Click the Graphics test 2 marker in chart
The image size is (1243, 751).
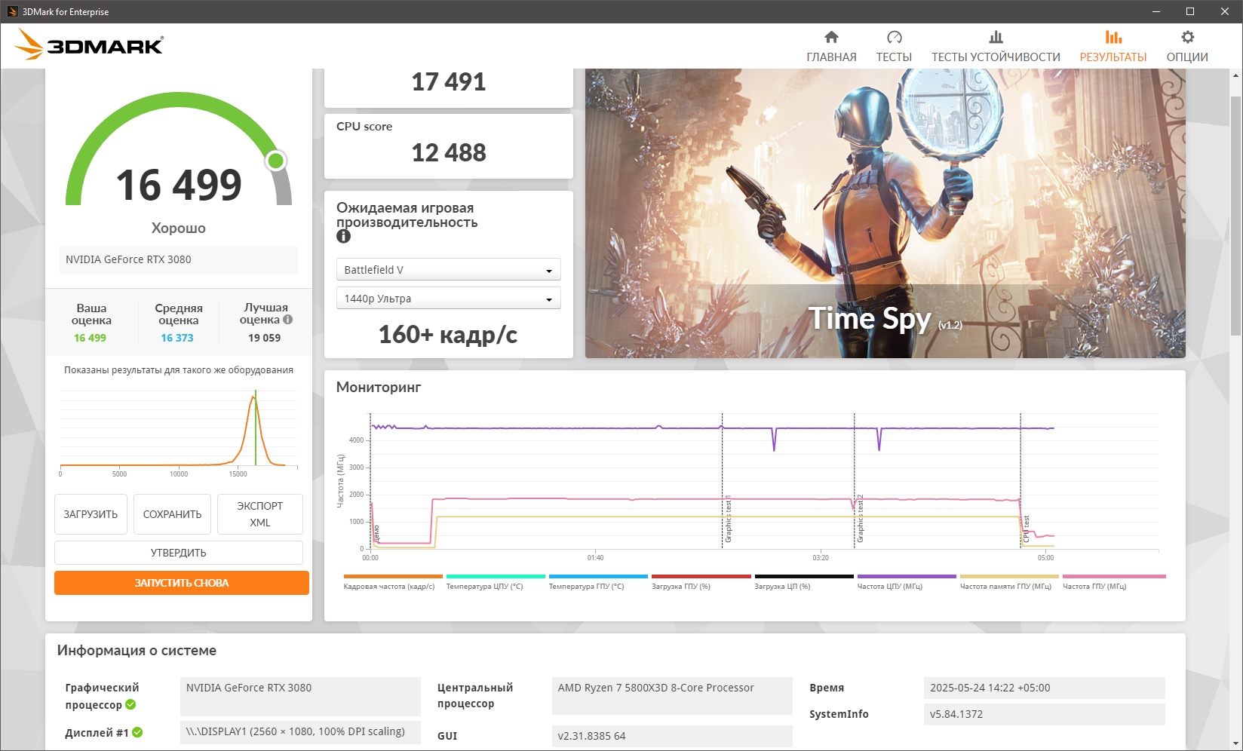tap(861, 519)
